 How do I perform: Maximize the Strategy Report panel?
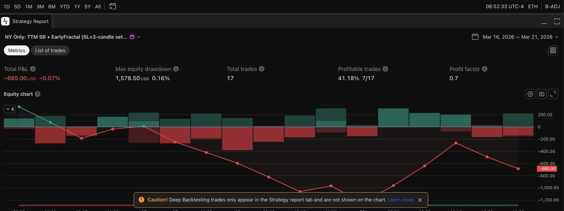coord(556,22)
